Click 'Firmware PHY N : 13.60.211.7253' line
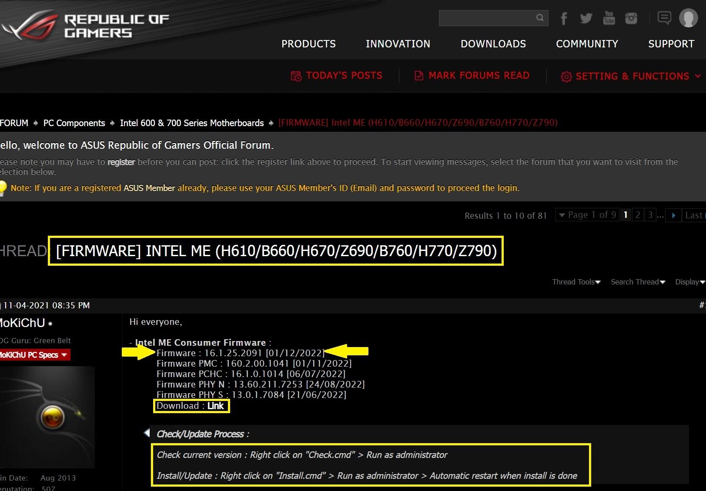The width and height of the screenshot is (706, 491). click(x=261, y=384)
